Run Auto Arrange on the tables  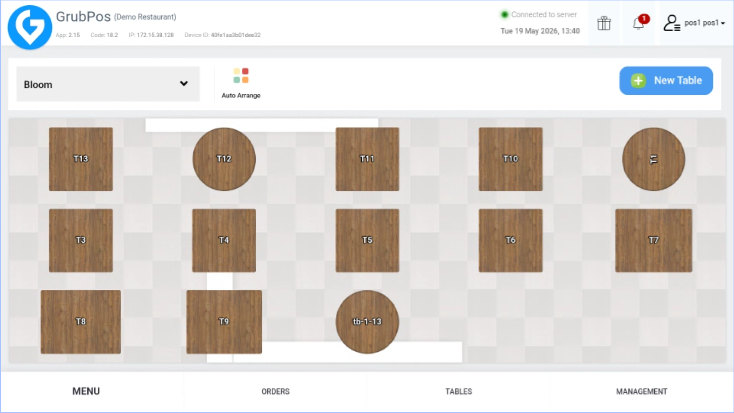(241, 83)
